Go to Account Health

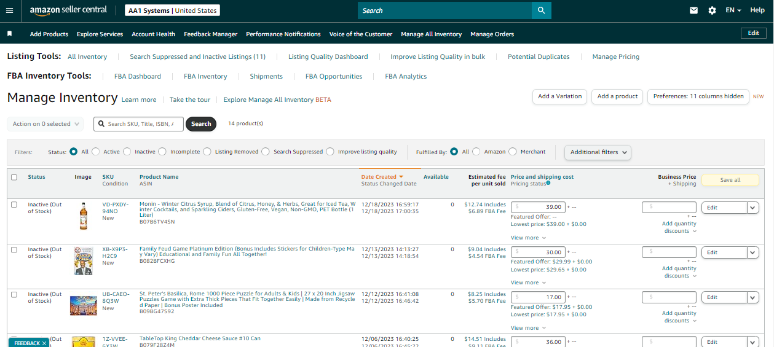pyautogui.click(x=154, y=34)
